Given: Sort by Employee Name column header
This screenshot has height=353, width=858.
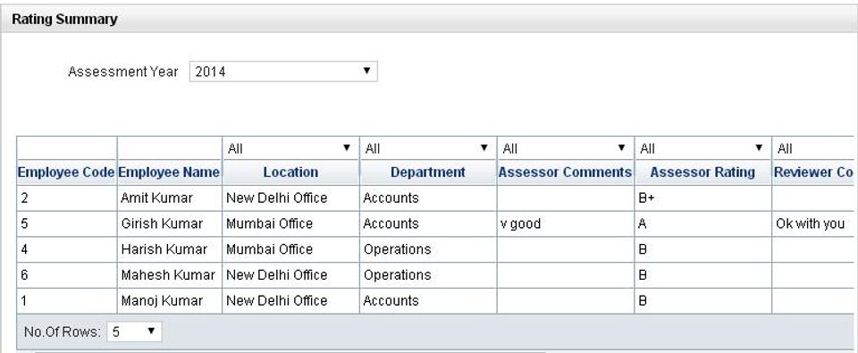Looking at the screenshot, I should point(169,172).
